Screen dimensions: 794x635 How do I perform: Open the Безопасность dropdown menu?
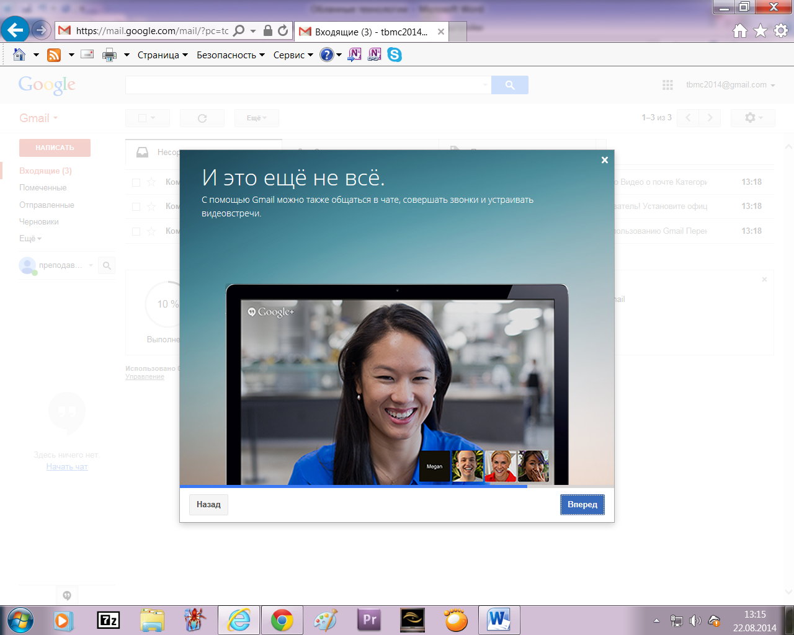(231, 55)
